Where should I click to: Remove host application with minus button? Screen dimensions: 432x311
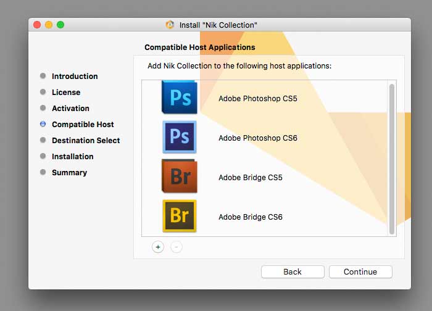coord(177,247)
